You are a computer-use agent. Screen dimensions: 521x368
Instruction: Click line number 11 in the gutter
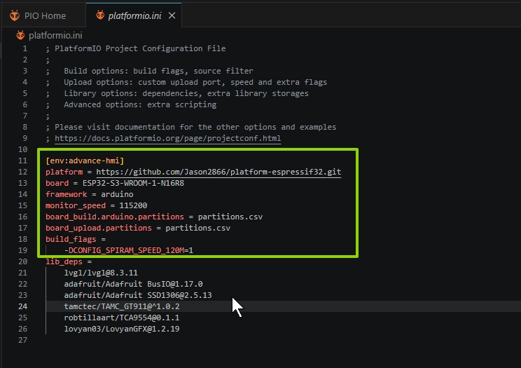22,161
